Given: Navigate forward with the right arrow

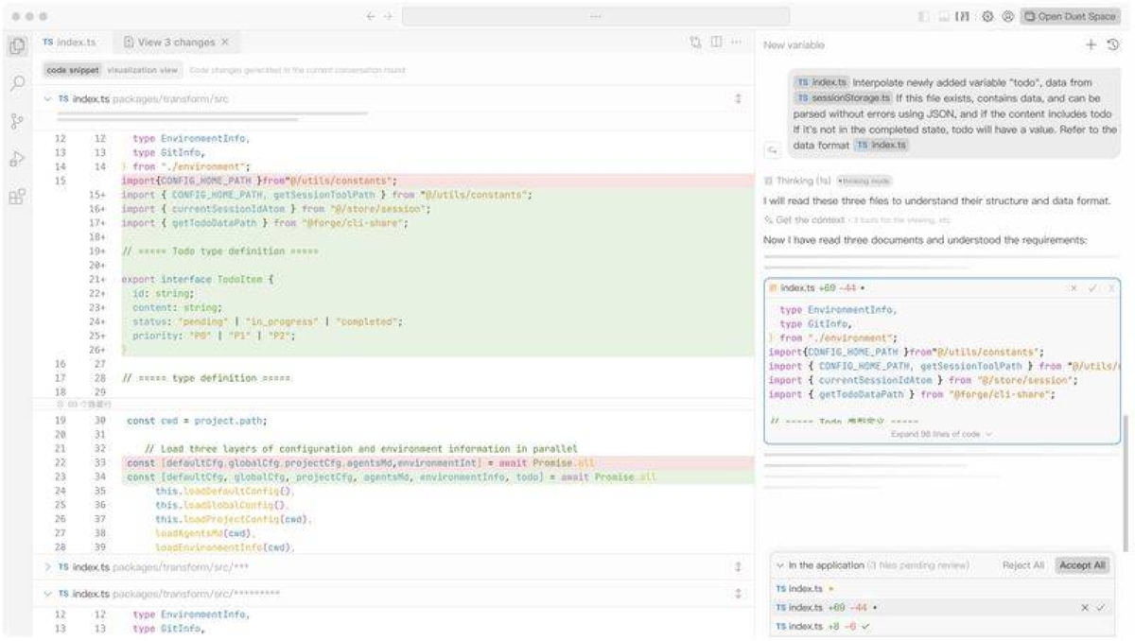Looking at the screenshot, I should (389, 16).
